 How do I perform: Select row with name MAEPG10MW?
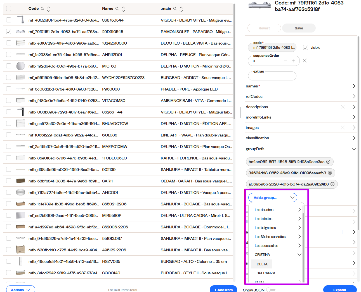point(118,146)
